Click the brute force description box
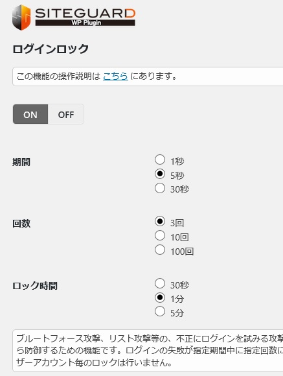 click(x=148, y=351)
